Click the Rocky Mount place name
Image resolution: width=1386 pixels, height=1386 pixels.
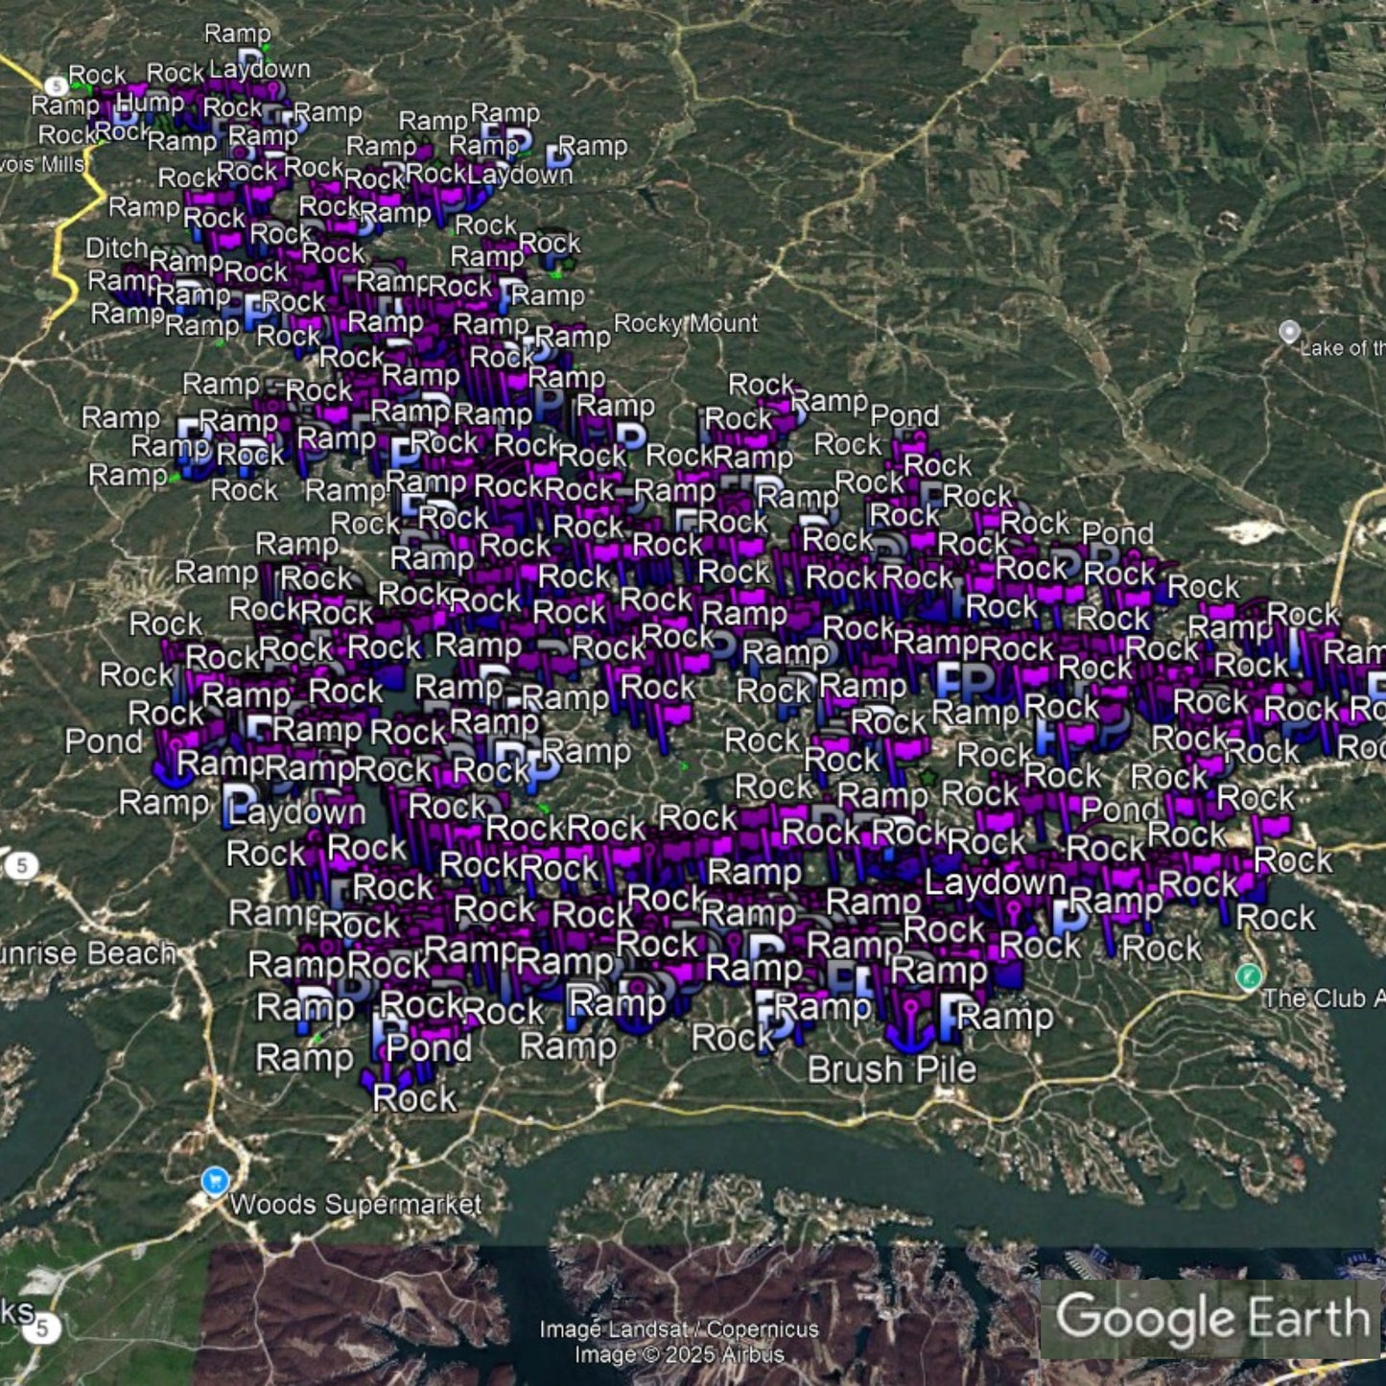pos(685,324)
